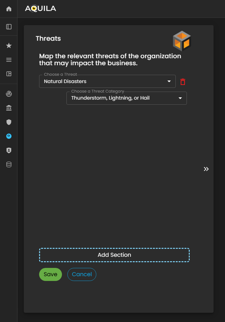
Task: Select the blue speedometer gauge icon
Action: (x=9, y=136)
